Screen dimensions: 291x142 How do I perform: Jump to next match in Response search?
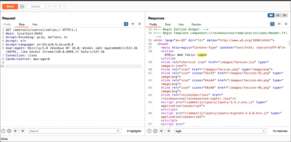tap(168, 131)
